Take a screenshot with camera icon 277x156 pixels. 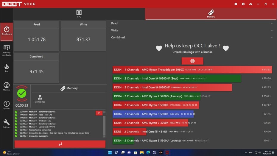click(243, 4)
